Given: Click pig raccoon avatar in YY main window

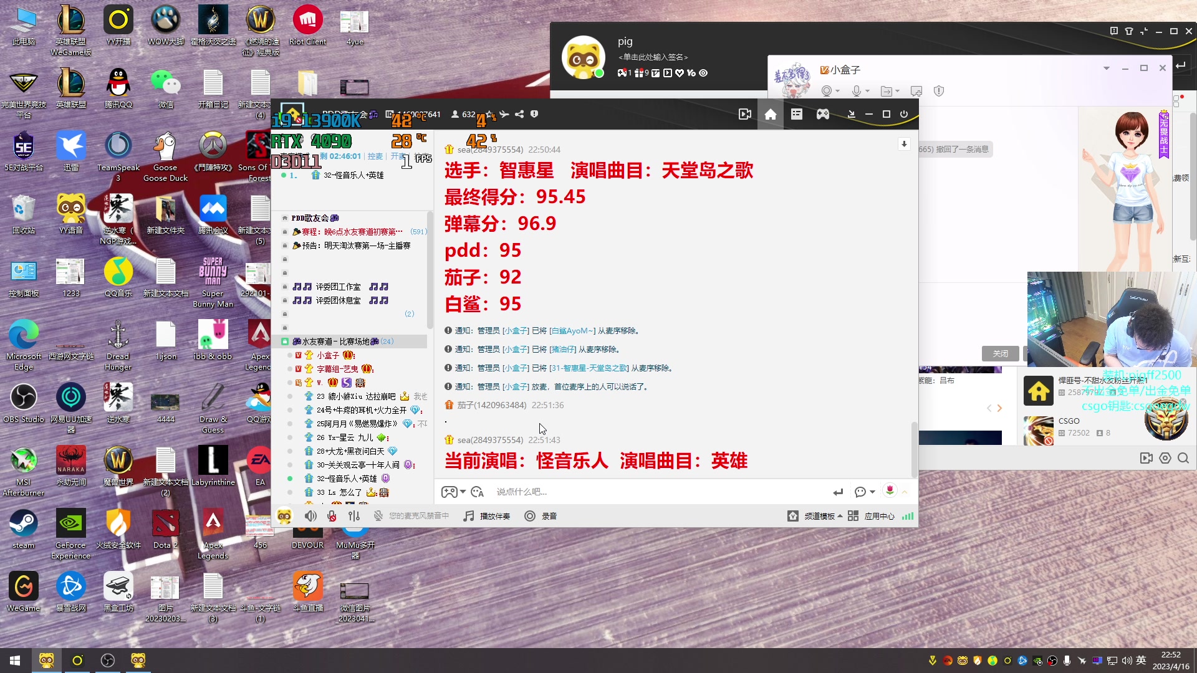Looking at the screenshot, I should coord(583,57).
